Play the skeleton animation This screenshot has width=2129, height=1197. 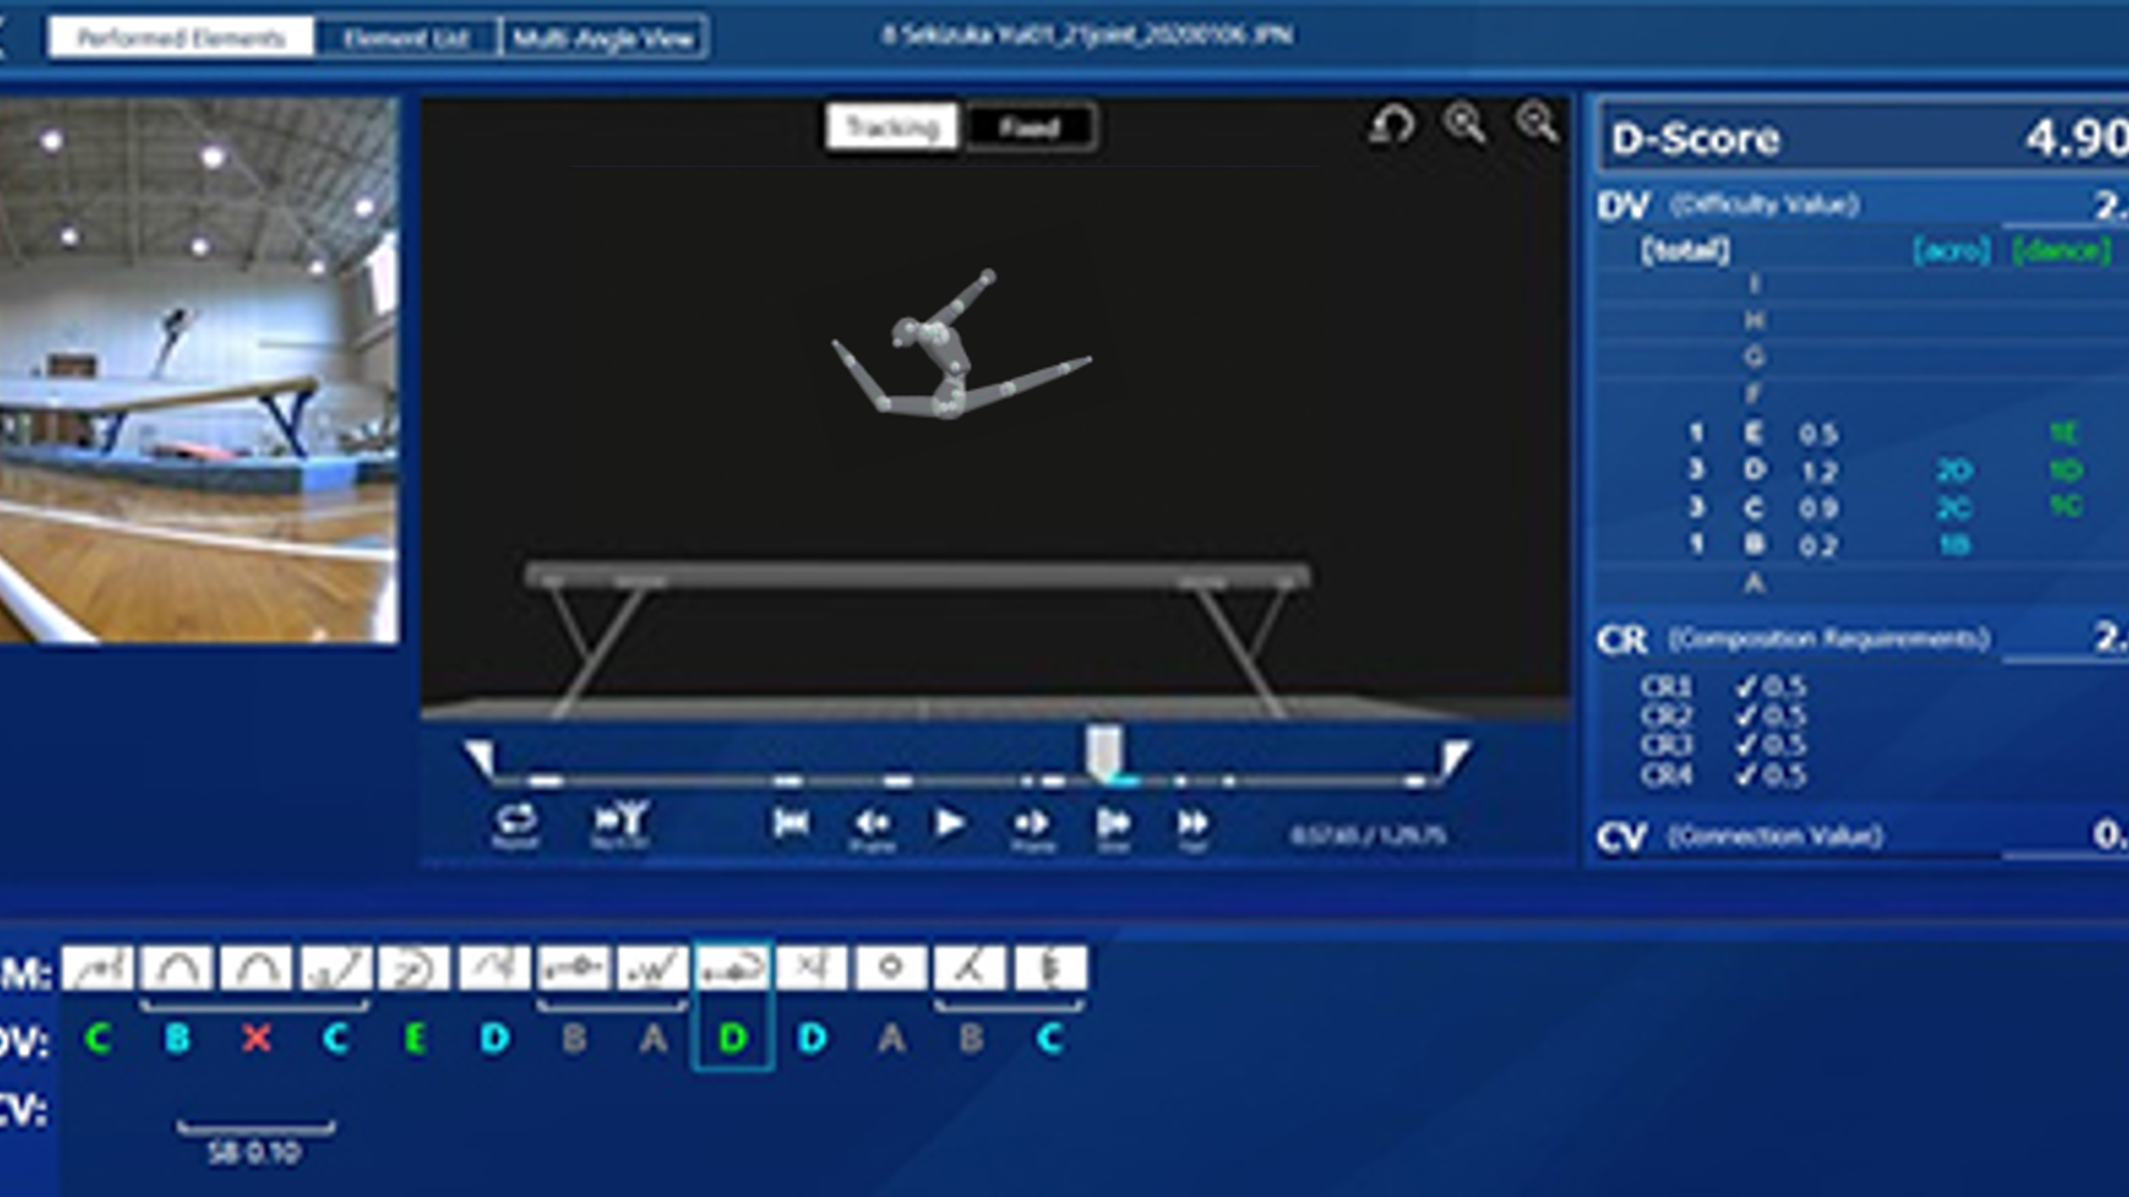[948, 823]
